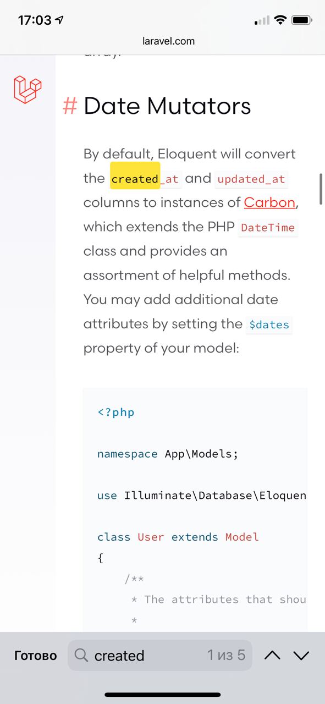Click the Date Mutators heading
The width and height of the screenshot is (325, 704).
pos(167,106)
